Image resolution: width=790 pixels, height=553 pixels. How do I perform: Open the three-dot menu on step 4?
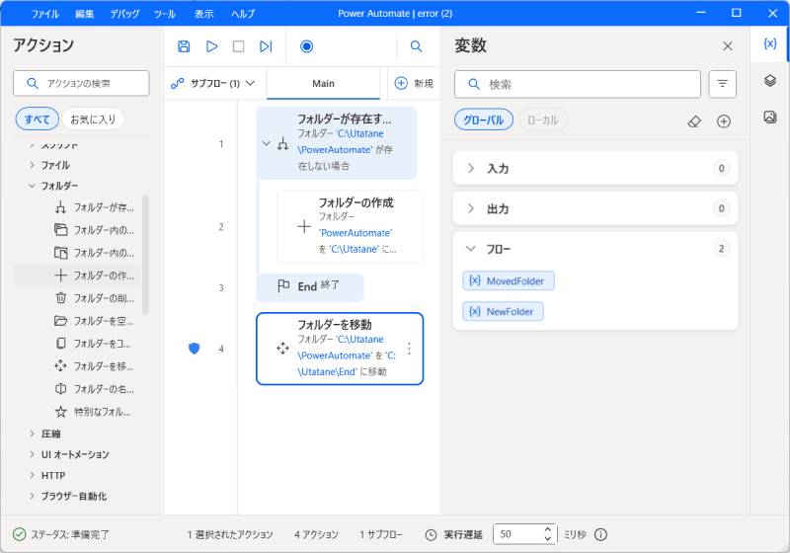point(409,349)
